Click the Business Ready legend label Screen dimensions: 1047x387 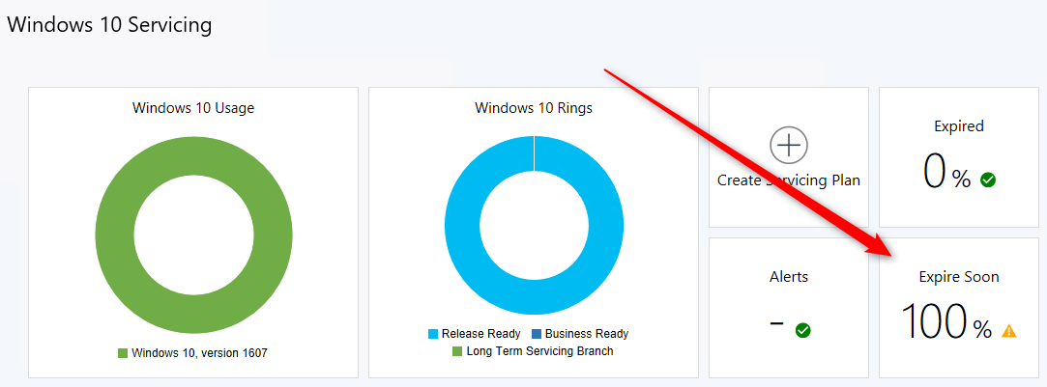[x=587, y=334]
